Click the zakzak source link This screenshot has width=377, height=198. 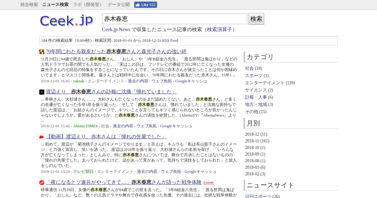(79, 81)
